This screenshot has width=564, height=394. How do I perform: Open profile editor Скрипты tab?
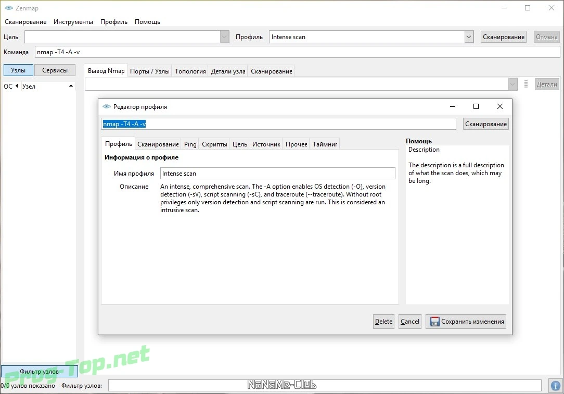tap(214, 144)
